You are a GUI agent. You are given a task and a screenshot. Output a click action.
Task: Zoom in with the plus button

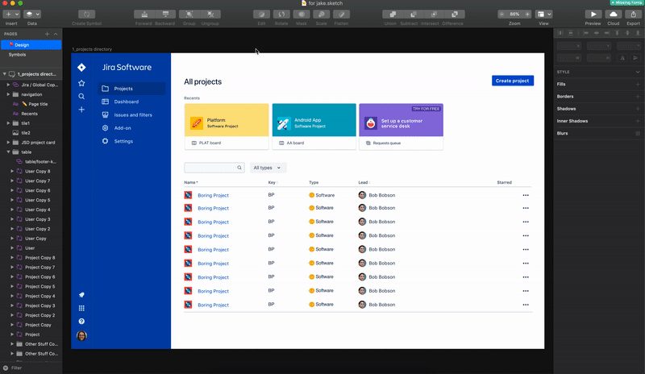[527, 14]
